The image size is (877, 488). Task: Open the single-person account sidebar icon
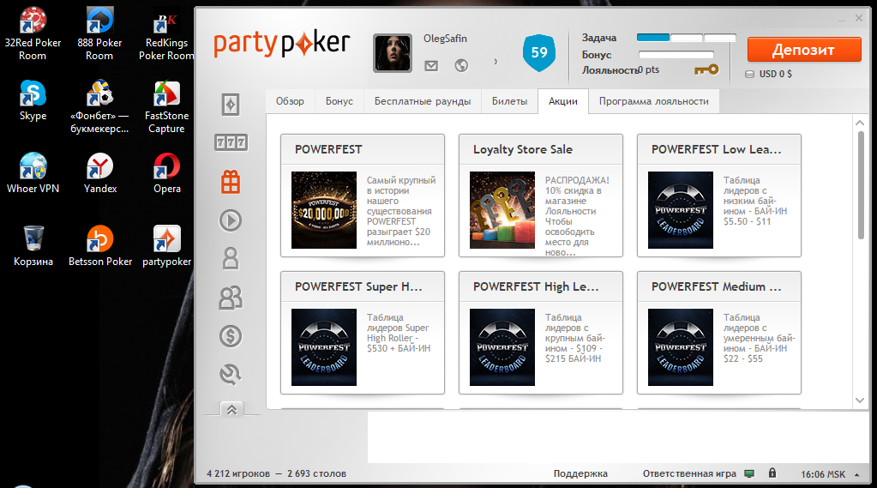[x=231, y=258]
